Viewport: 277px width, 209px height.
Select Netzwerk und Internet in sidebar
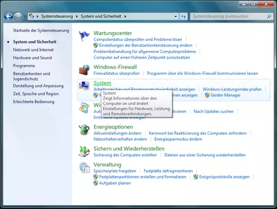(x=33, y=50)
